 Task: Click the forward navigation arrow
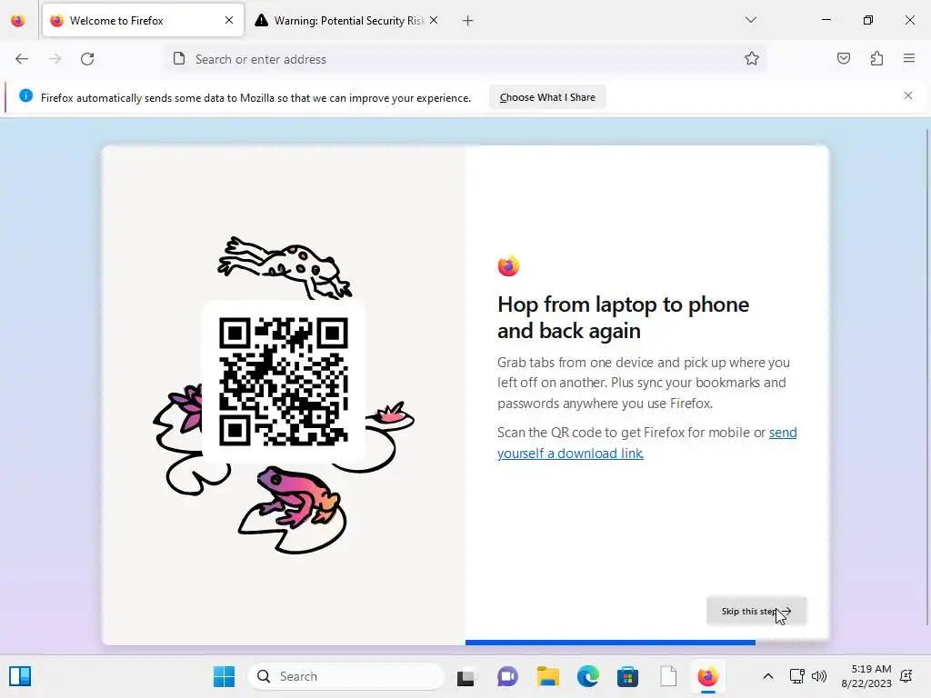[x=55, y=59]
